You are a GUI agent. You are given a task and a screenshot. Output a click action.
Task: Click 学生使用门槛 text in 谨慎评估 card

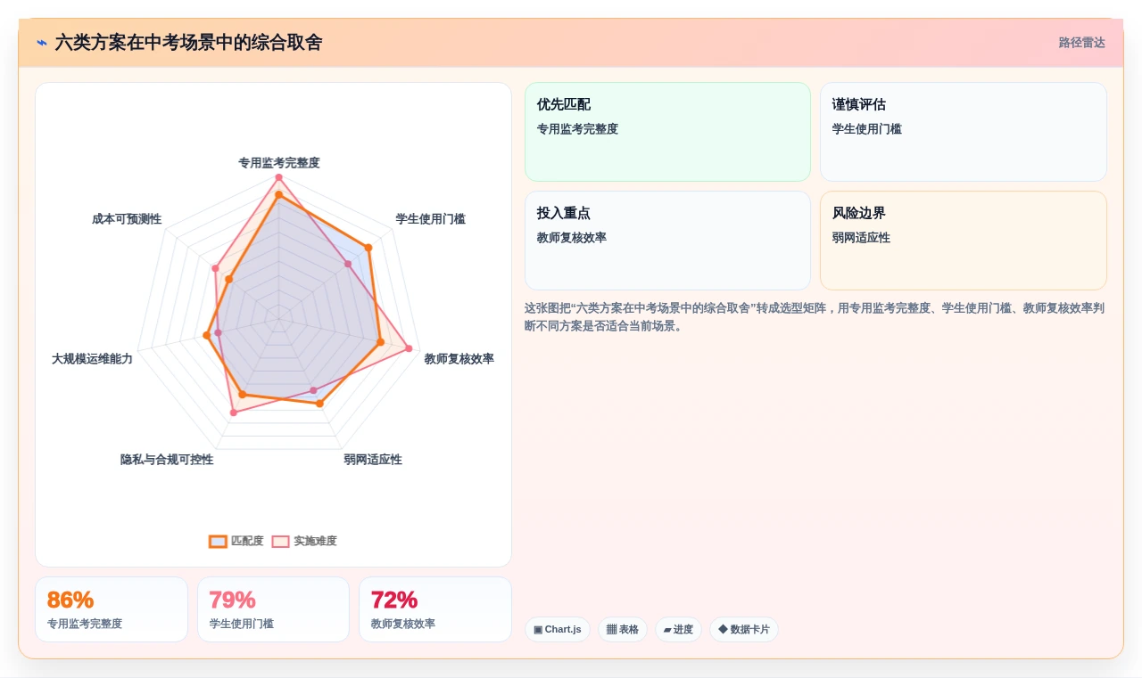pyautogui.click(x=867, y=129)
